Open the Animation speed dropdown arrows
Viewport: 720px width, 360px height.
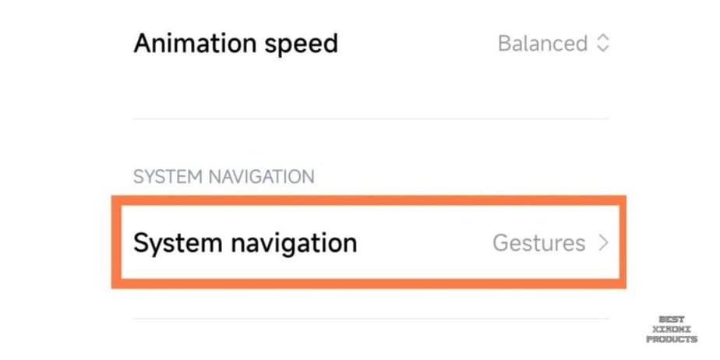pyautogui.click(x=602, y=44)
